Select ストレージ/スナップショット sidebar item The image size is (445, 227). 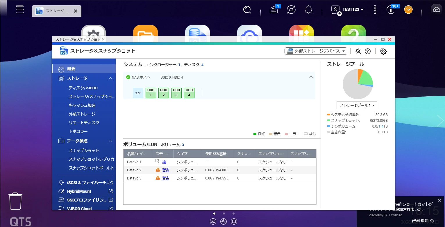point(92,97)
